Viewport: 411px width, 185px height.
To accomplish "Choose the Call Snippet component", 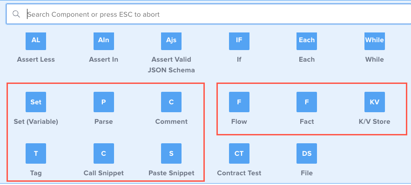I will [x=103, y=153].
